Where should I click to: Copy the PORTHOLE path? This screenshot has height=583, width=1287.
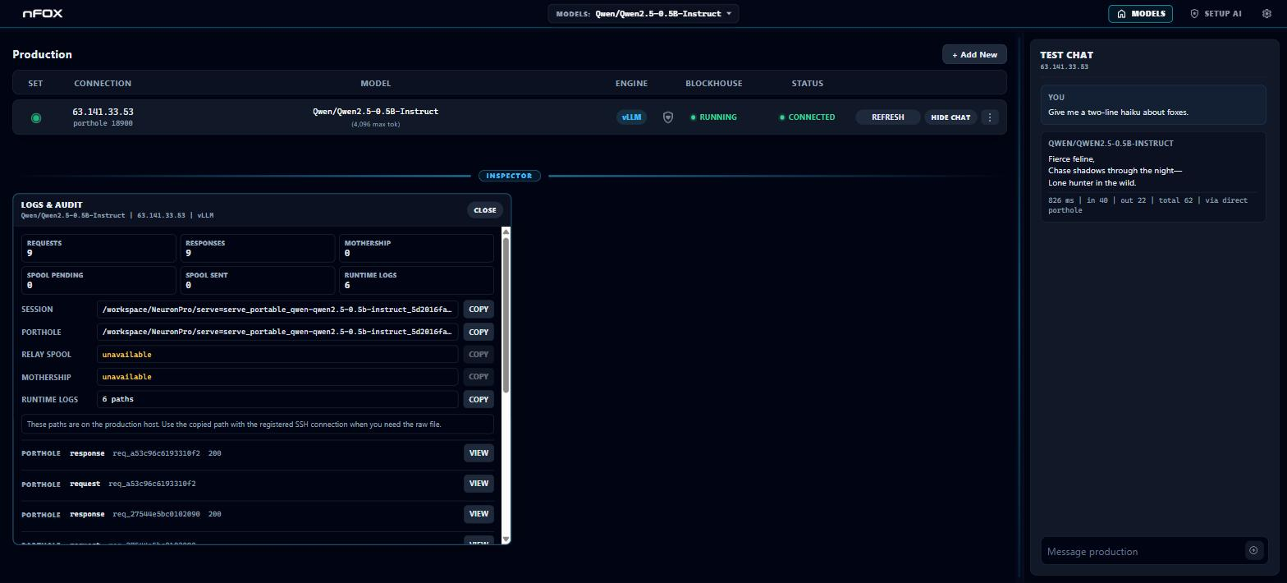click(x=479, y=332)
